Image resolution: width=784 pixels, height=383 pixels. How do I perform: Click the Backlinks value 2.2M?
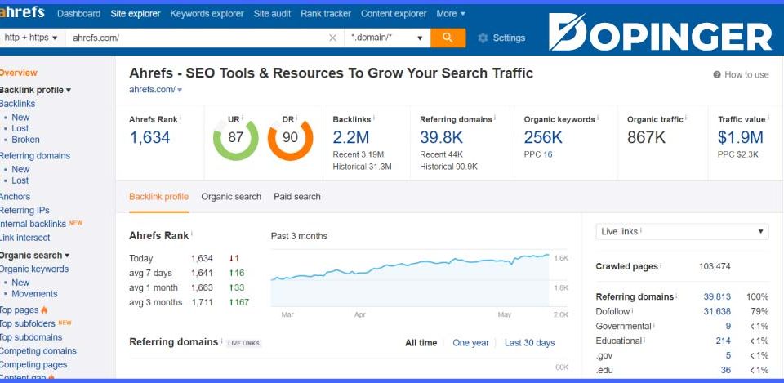pyautogui.click(x=351, y=137)
